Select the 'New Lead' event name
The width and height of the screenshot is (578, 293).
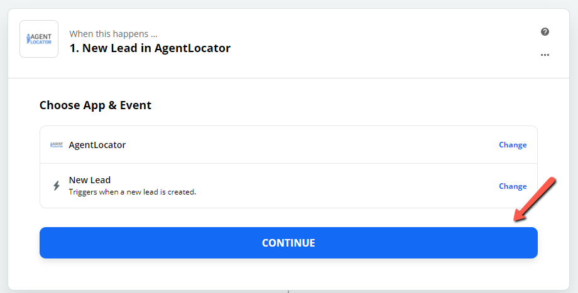[90, 180]
